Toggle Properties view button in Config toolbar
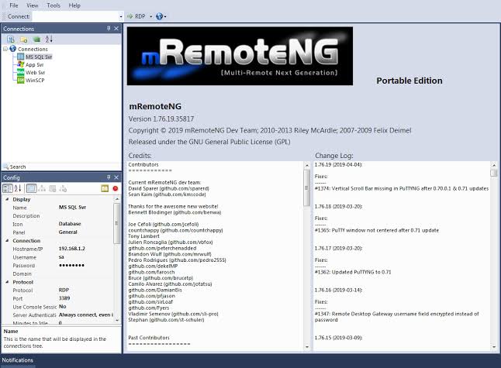The width and height of the screenshot is (501, 368). coord(31,188)
